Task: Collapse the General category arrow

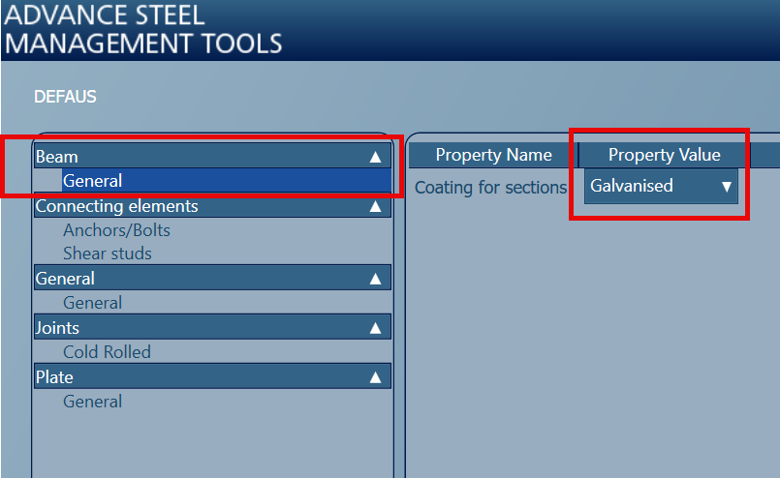Action: tap(375, 279)
